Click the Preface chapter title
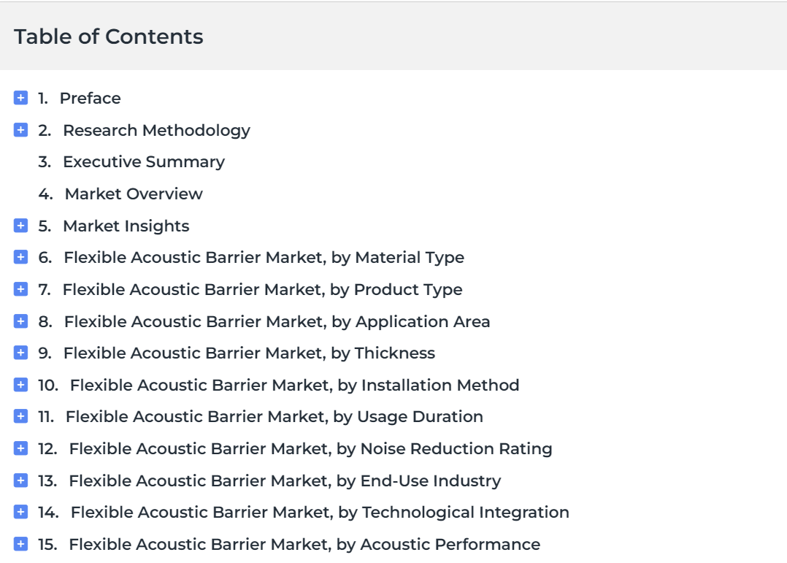787x563 pixels. (x=91, y=99)
